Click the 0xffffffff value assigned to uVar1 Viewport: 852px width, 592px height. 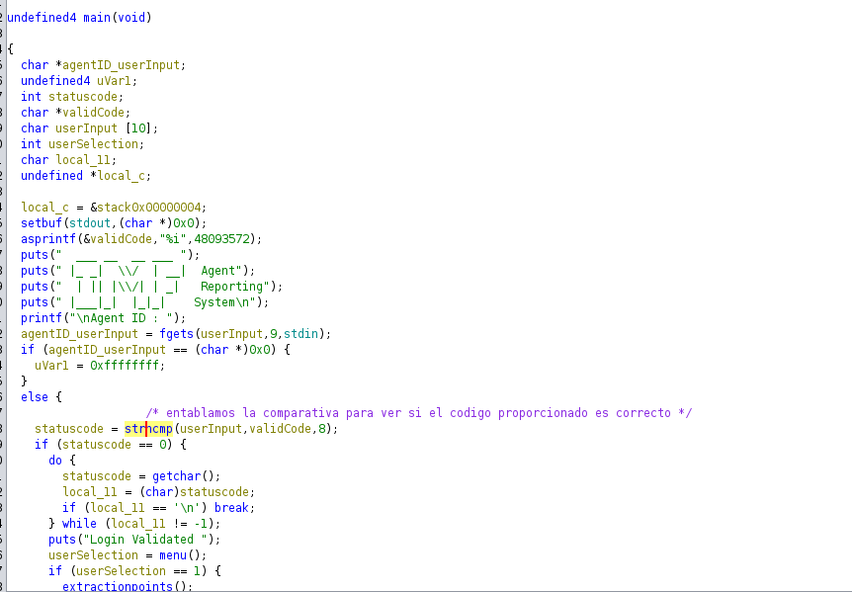tap(128, 366)
